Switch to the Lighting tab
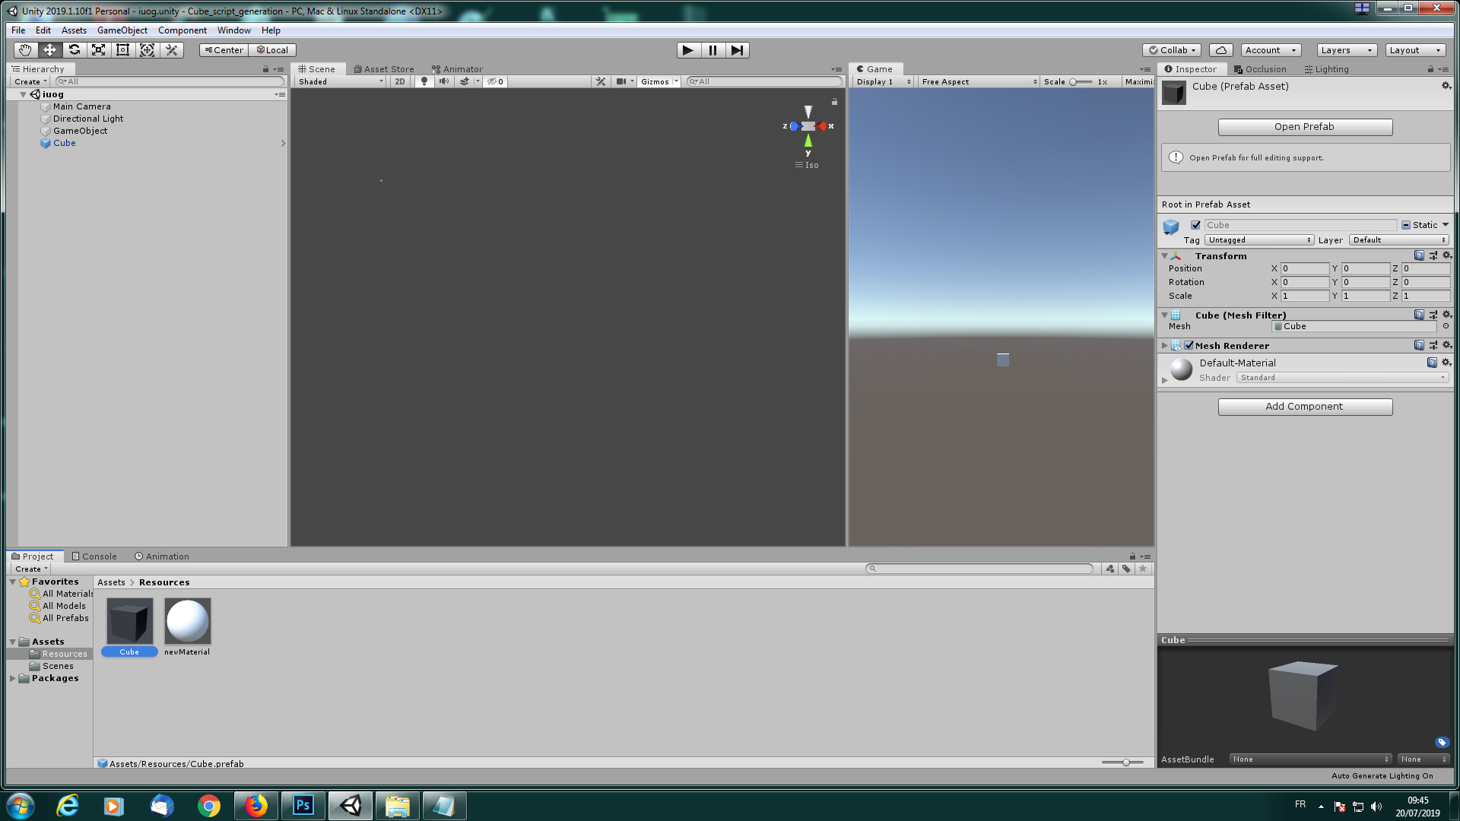This screenshot has width=1460, height=821. 1327,69
